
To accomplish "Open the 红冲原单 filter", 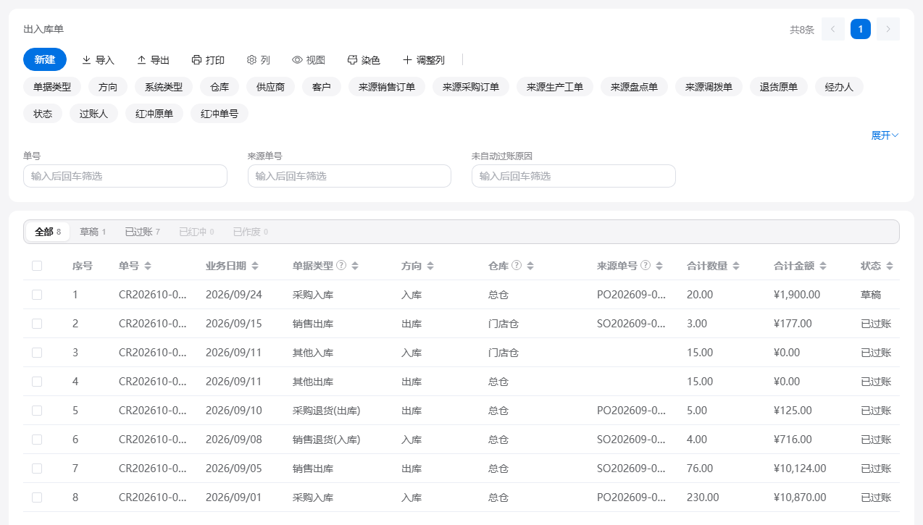I will pos(154,114).
